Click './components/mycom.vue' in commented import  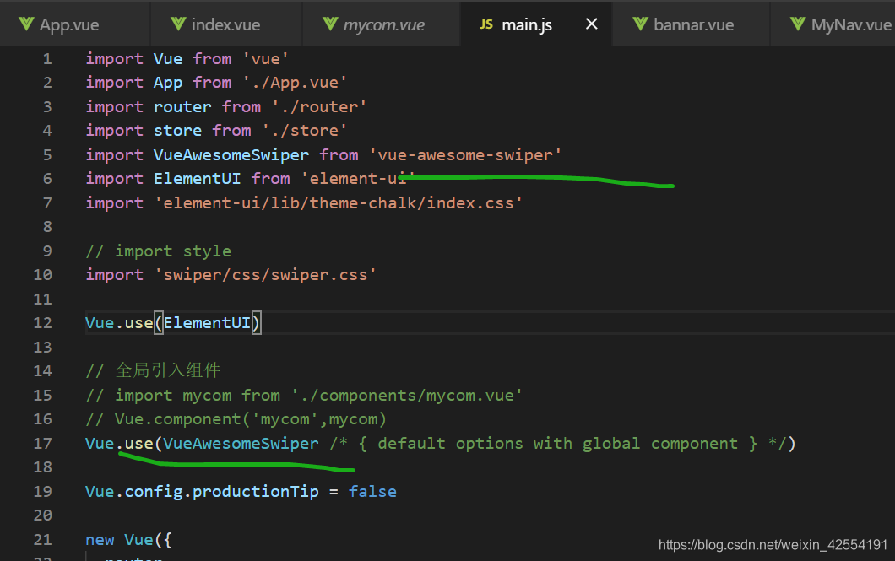(x=406, y=396)
